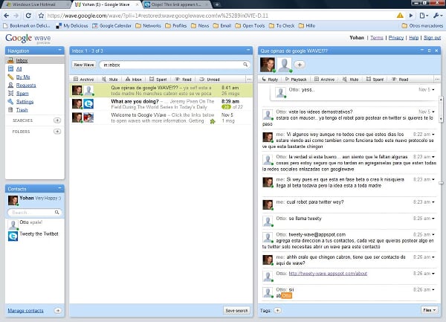Click the Save search button

click(x=236, y=311)
